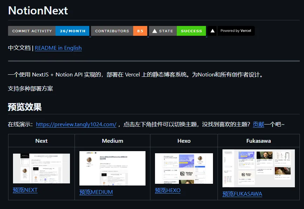Screen dimensions: 304x209
Task: Click the Medium column header
Action: coord(112,141)
